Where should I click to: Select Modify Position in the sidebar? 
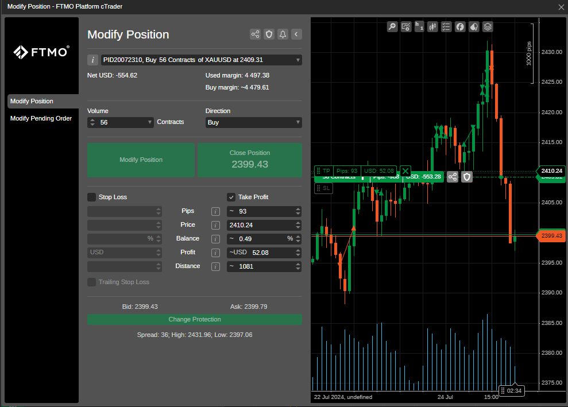pos(43,102)
